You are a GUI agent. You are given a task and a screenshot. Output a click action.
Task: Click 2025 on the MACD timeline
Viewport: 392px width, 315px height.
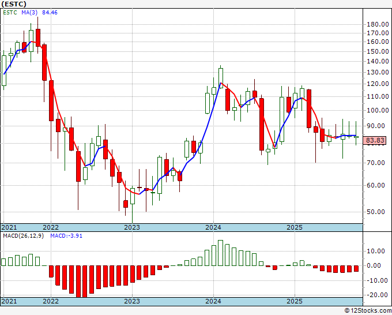point(295,301)
